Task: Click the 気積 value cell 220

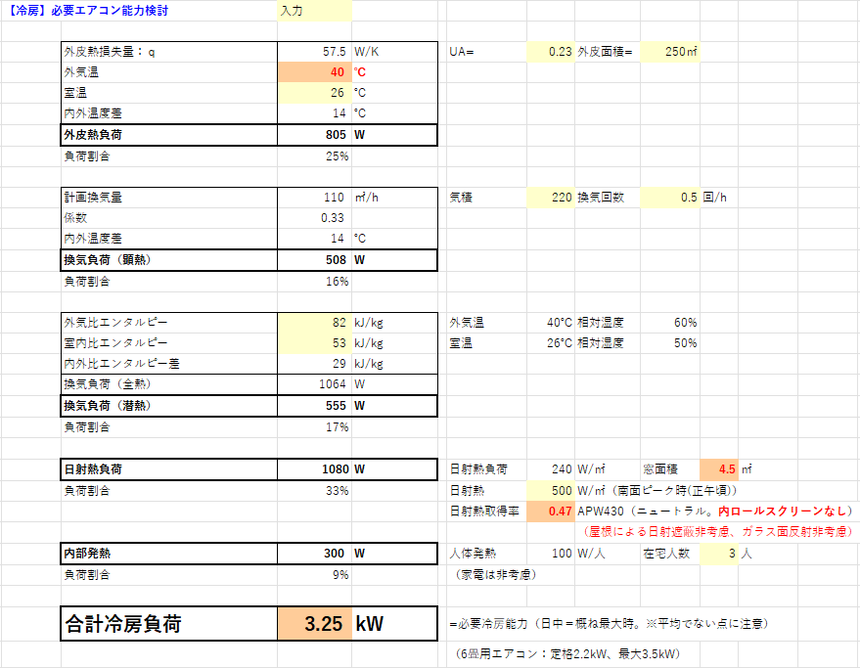Action: tap(550, 198)
